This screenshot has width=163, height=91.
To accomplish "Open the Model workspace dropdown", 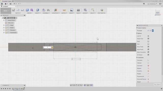I will (6, 11).
